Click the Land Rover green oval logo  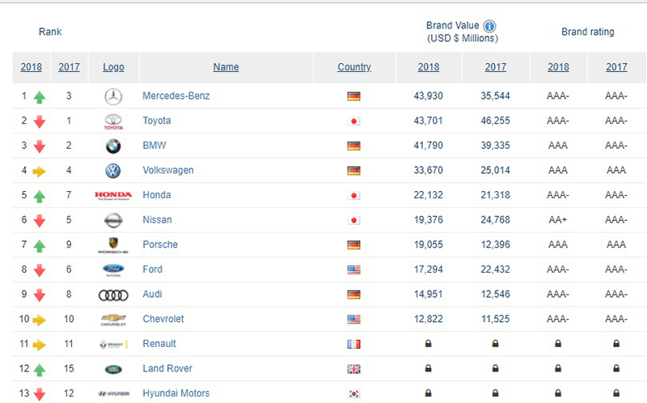tap(113, 369)
